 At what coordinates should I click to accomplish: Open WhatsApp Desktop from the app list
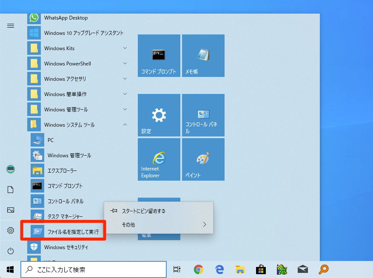(78, 18)
